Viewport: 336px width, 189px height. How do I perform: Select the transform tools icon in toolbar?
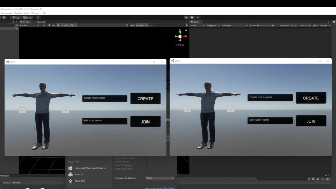4,17
